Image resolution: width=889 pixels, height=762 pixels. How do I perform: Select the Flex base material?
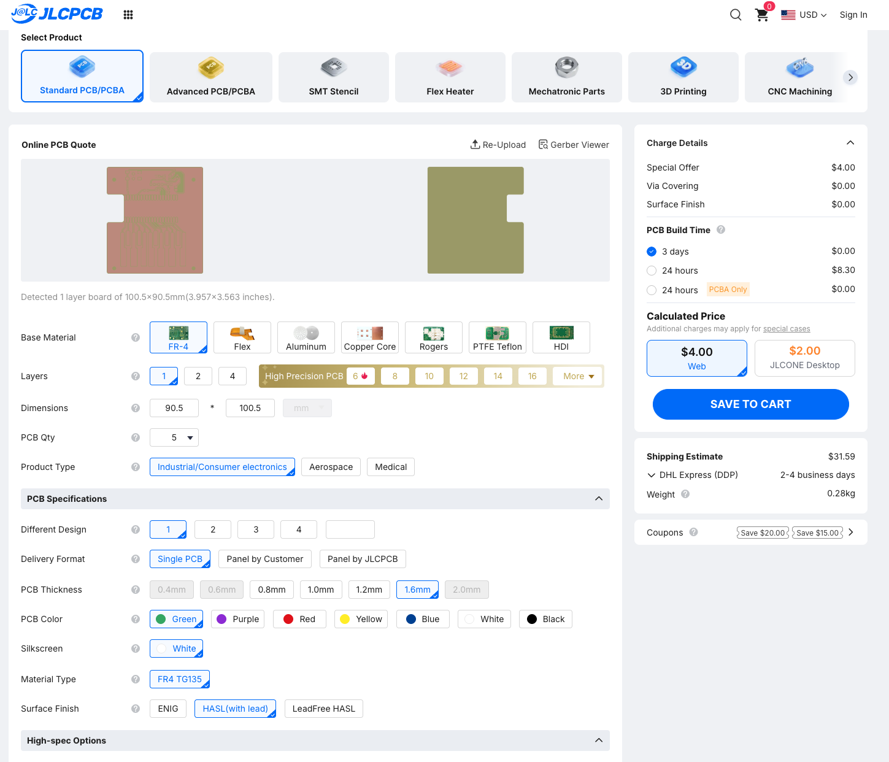(242, 337)
